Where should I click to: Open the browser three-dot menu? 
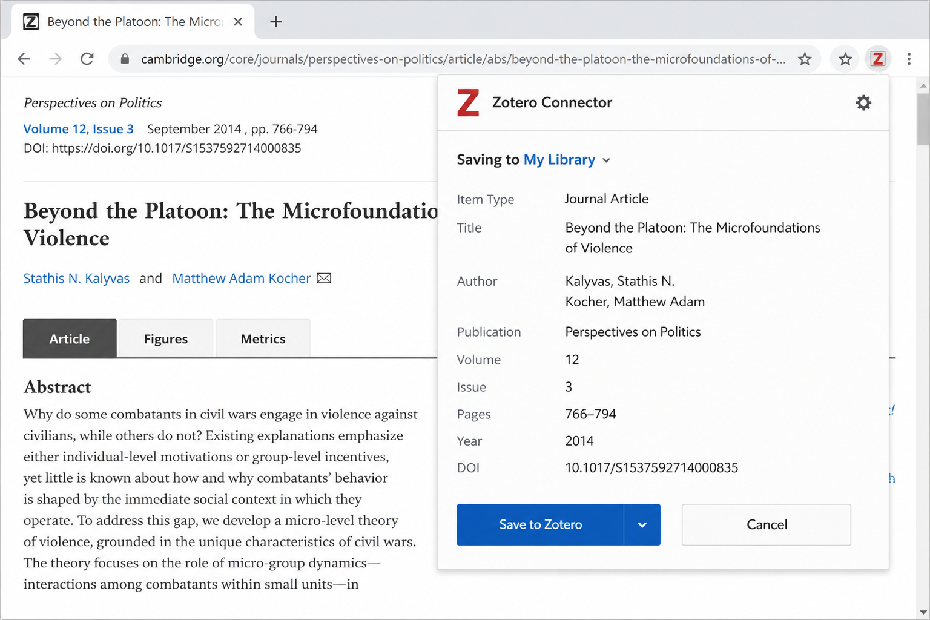[909, 59]
